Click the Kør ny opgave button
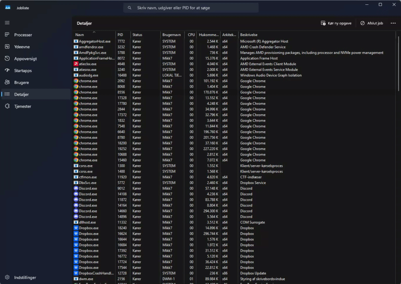 tap(336, 23)
